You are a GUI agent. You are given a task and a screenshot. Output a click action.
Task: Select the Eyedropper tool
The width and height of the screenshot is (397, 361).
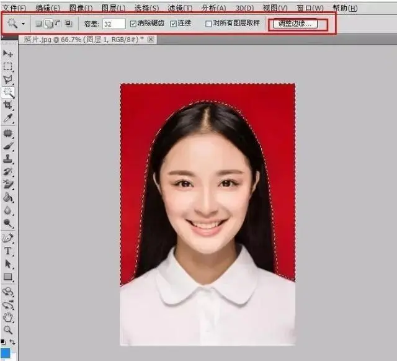(9, 118)
